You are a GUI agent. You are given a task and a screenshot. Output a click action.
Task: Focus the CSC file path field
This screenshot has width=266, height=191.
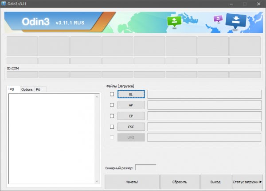pos(204,127)
